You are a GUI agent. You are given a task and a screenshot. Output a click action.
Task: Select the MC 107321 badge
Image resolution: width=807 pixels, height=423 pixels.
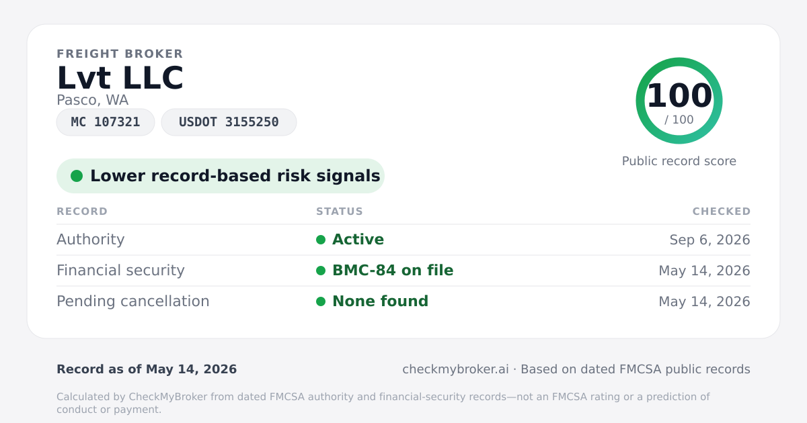[x=106, y=122]
